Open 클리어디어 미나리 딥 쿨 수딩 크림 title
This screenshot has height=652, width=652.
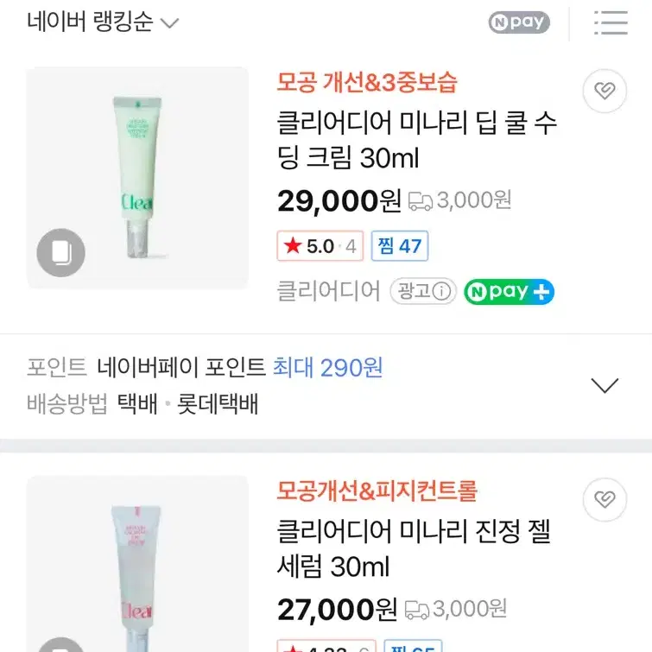417,140
